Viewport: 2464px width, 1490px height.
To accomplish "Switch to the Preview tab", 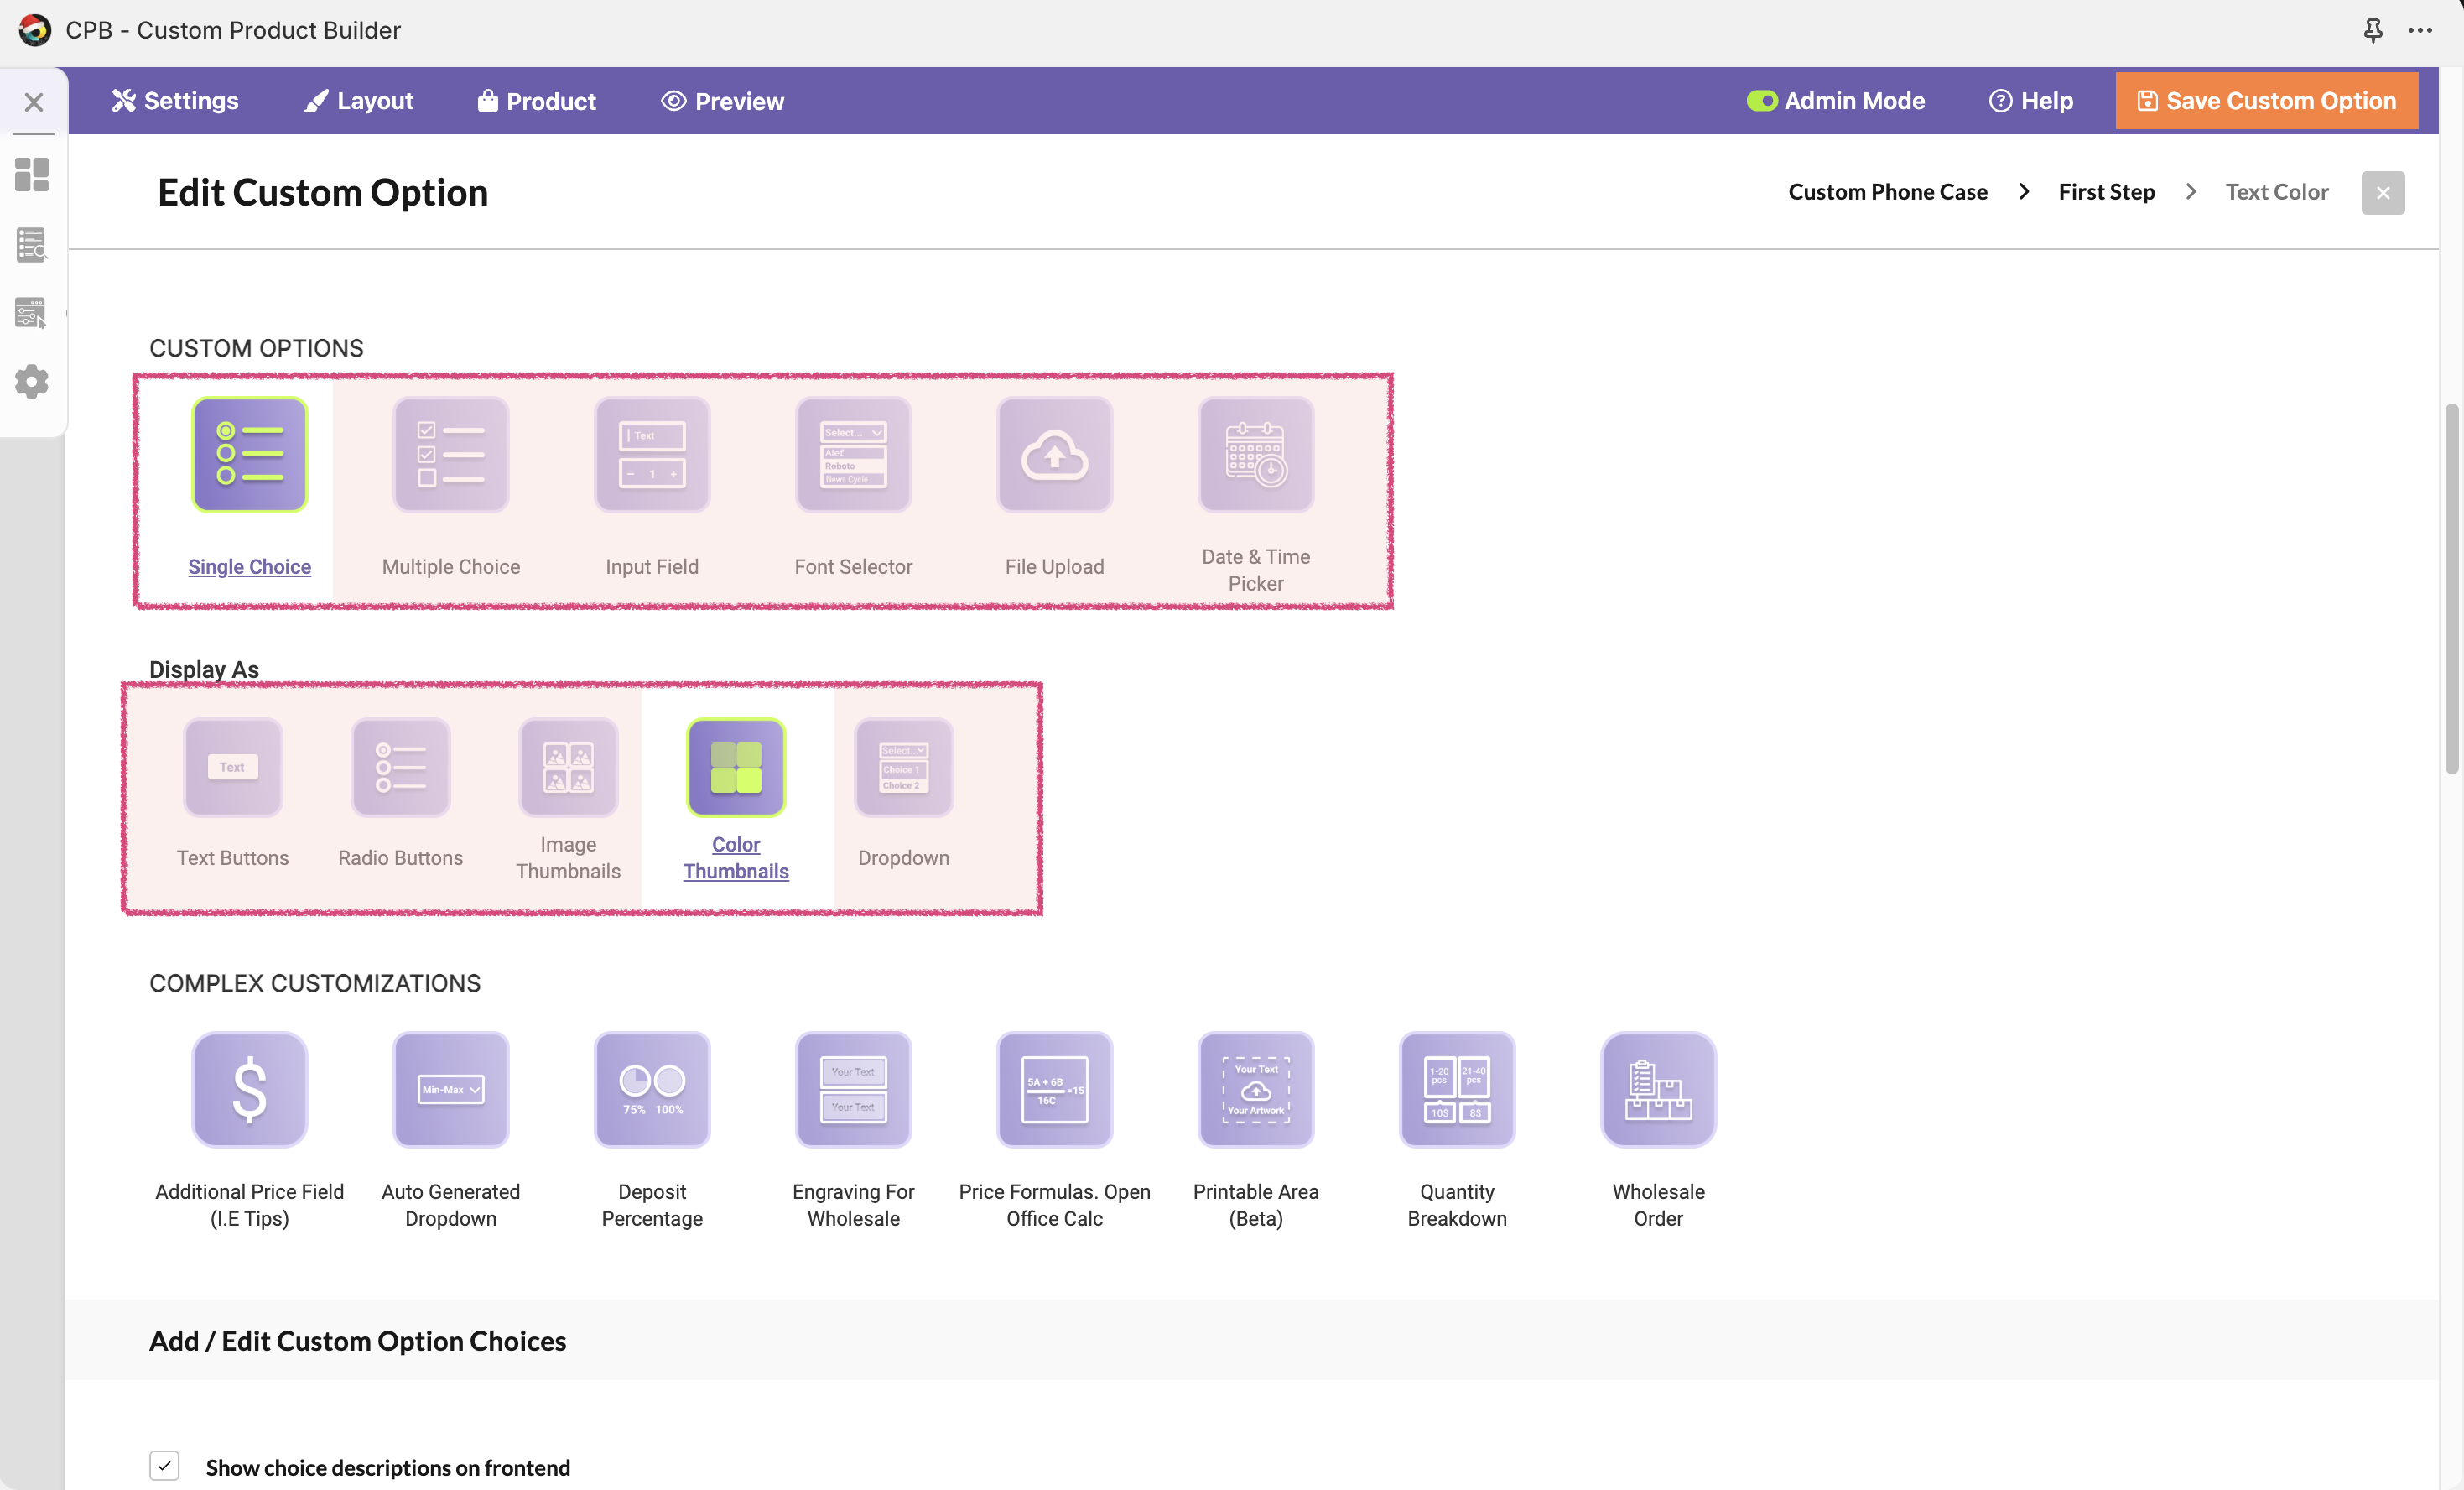I will 722,101.
